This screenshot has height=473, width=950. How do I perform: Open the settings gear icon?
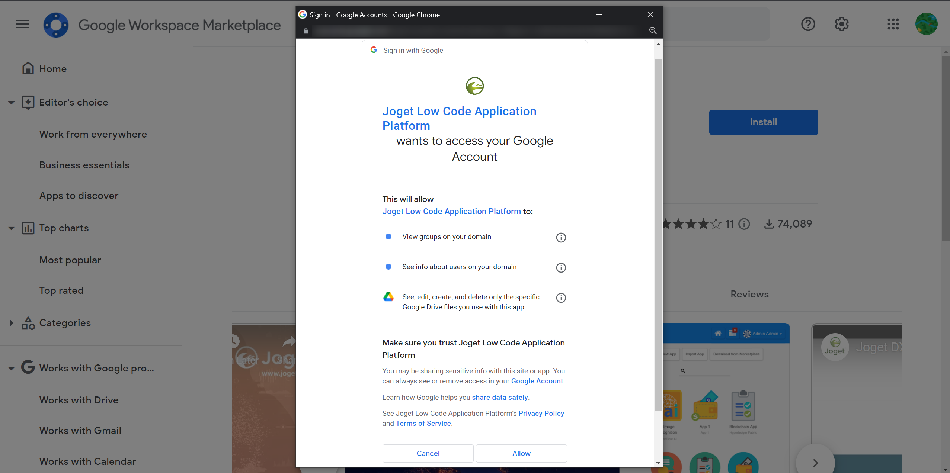click(841, 25)
